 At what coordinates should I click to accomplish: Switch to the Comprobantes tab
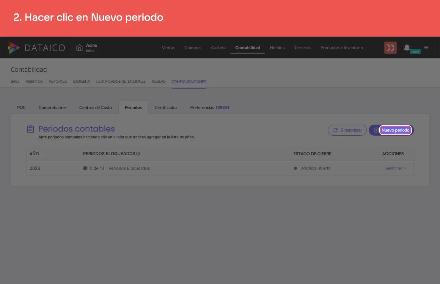[x=53, y=107]
